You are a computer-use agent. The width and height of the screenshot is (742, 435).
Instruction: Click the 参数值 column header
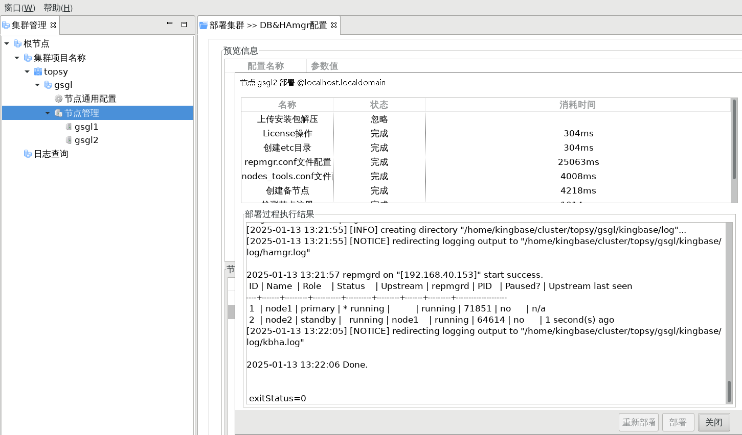point(324,66)
